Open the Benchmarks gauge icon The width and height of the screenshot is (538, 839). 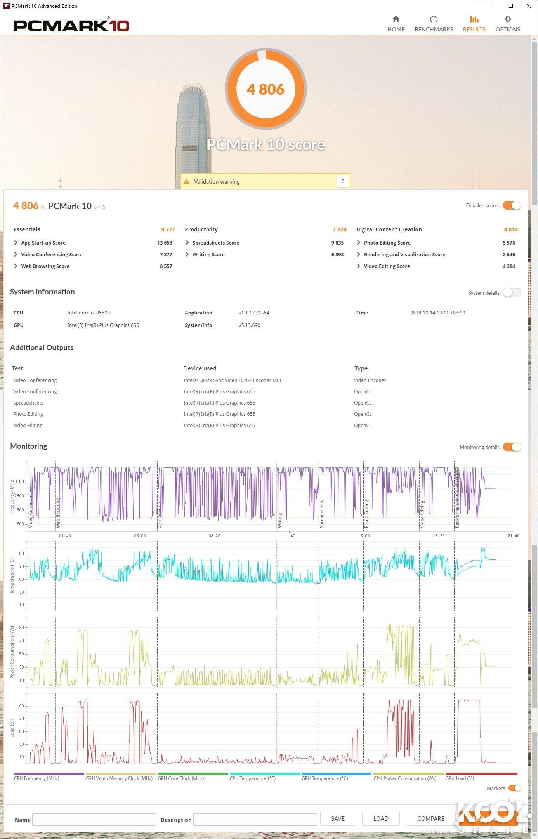434,19
